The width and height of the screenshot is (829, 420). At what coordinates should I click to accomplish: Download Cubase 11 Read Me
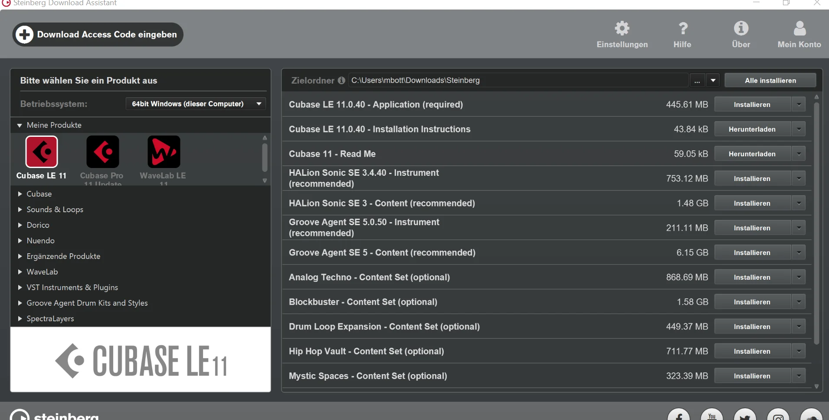pos(752,154)
